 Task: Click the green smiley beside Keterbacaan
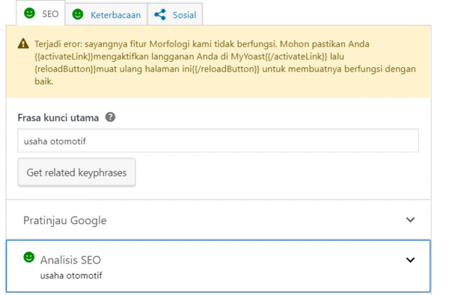pos(78,14)
